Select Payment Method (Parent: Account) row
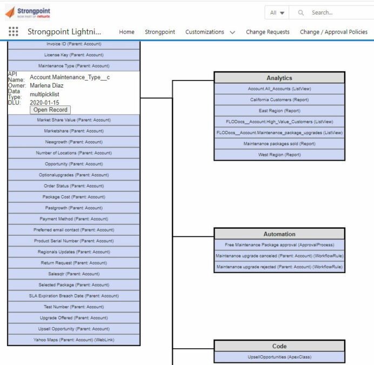 pos(74,218)
